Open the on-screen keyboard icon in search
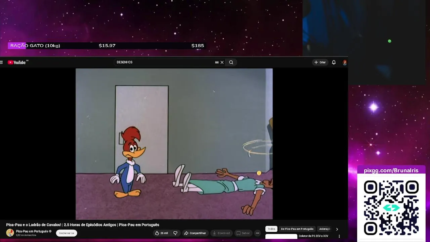The width and height of the screenshot is (430, 242). 217,62
